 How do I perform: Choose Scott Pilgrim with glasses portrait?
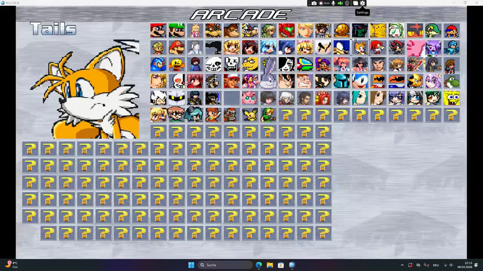point(177,115)
